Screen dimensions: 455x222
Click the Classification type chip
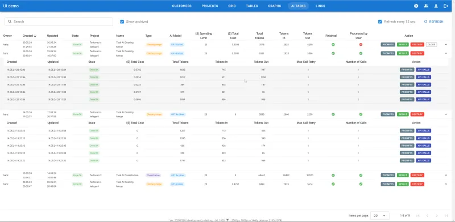[x=153, y=175]
